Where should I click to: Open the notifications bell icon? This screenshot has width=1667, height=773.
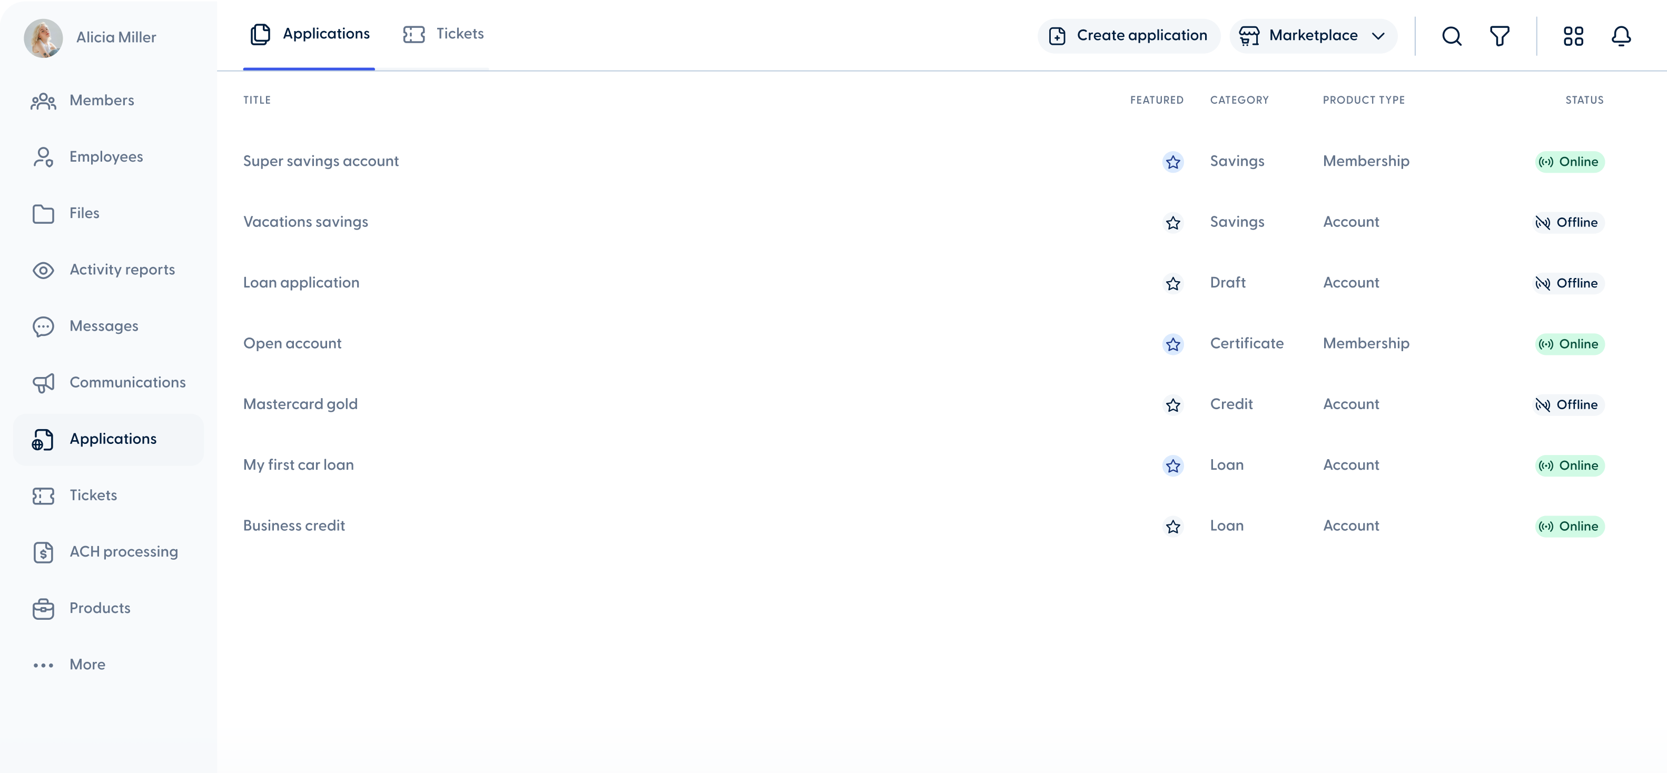1621,36
